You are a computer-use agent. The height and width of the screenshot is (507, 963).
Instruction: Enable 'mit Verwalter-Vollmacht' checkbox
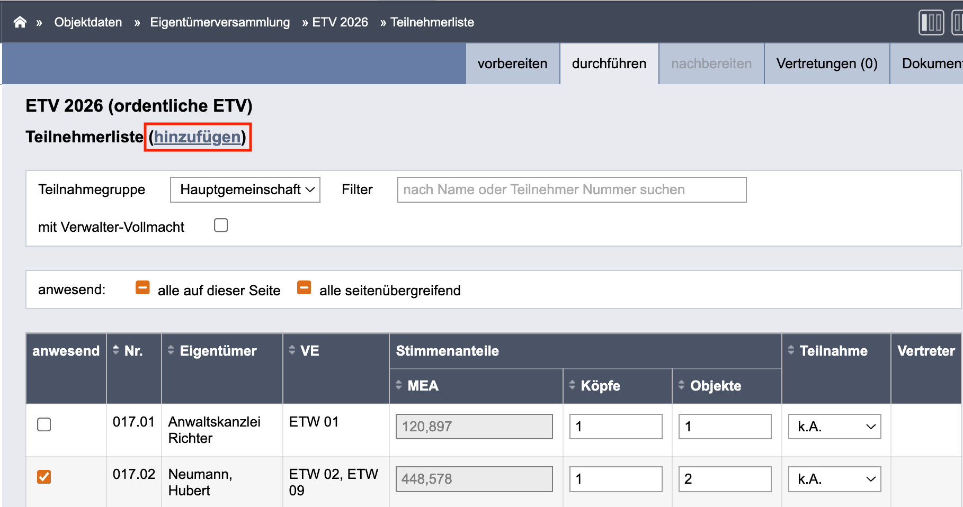221,225
